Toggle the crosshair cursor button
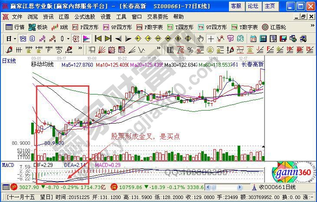The image size is (317, 202). tap(211, 38)
